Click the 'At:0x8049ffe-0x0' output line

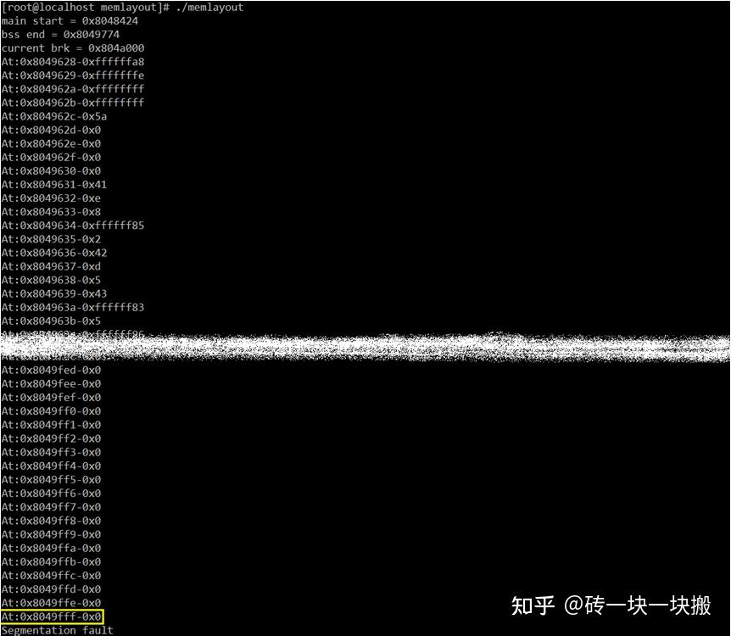click(x=51, y=603)
